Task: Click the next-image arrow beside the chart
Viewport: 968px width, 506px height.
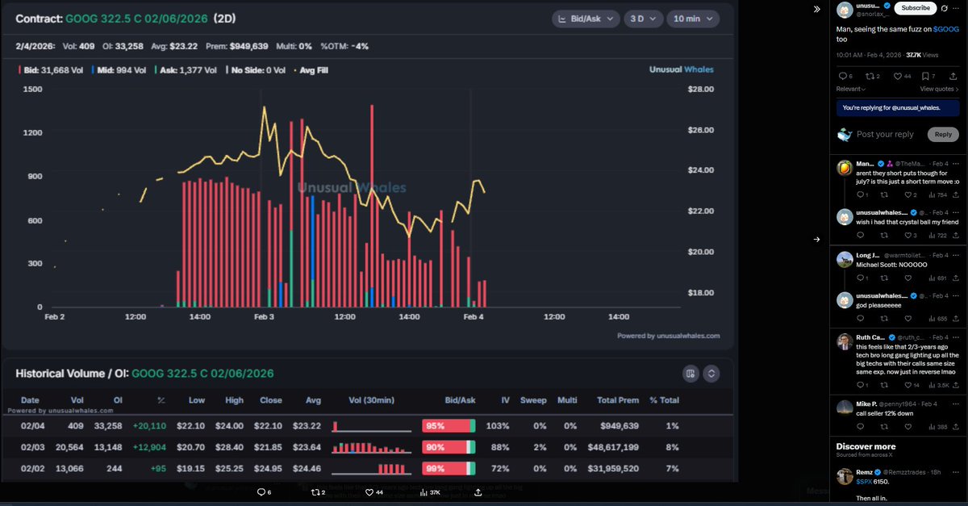Action: coord(816,239)
